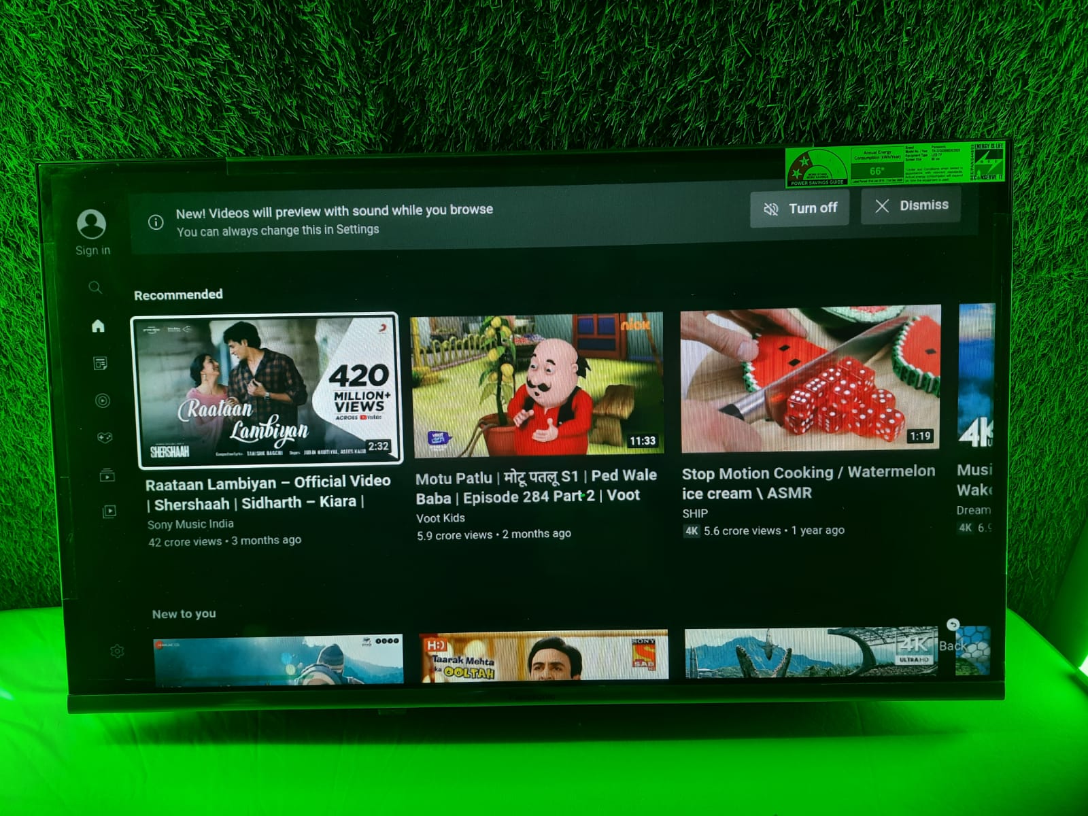
Task: Open the Subscriptions icon in sidebar
Action: coord(107,475)
